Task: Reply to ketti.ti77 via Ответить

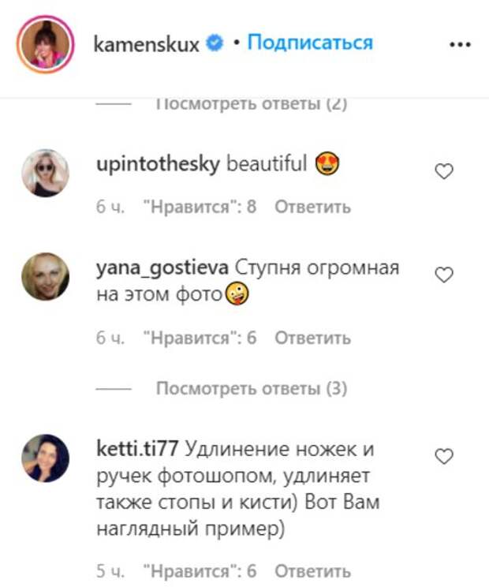Action: [x=313, y=571]
